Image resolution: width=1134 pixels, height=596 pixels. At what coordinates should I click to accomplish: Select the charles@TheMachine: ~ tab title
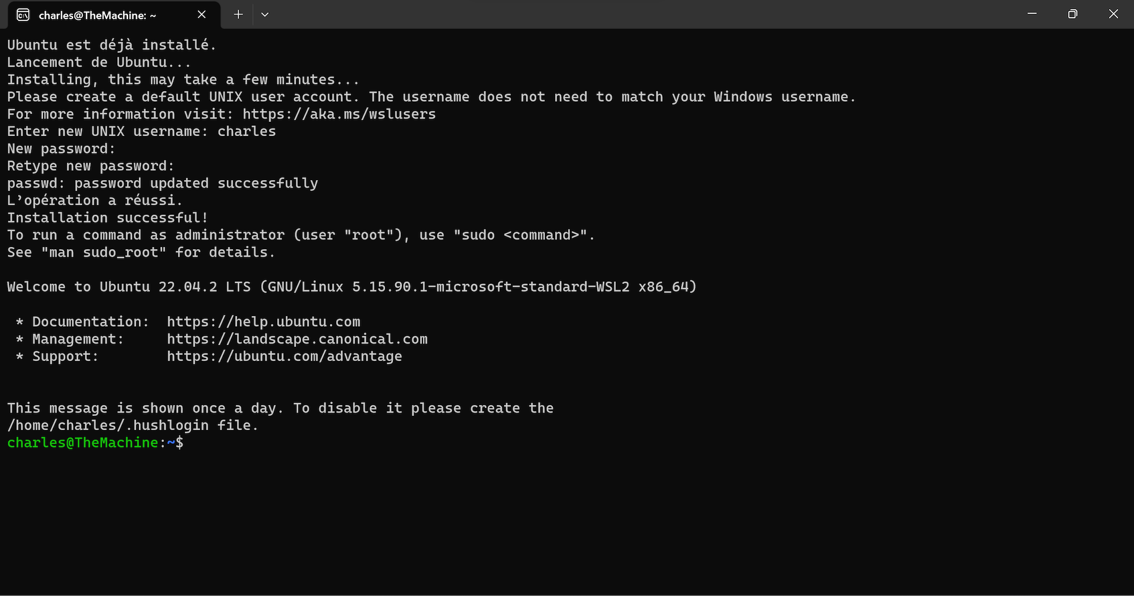click(97, 15)
